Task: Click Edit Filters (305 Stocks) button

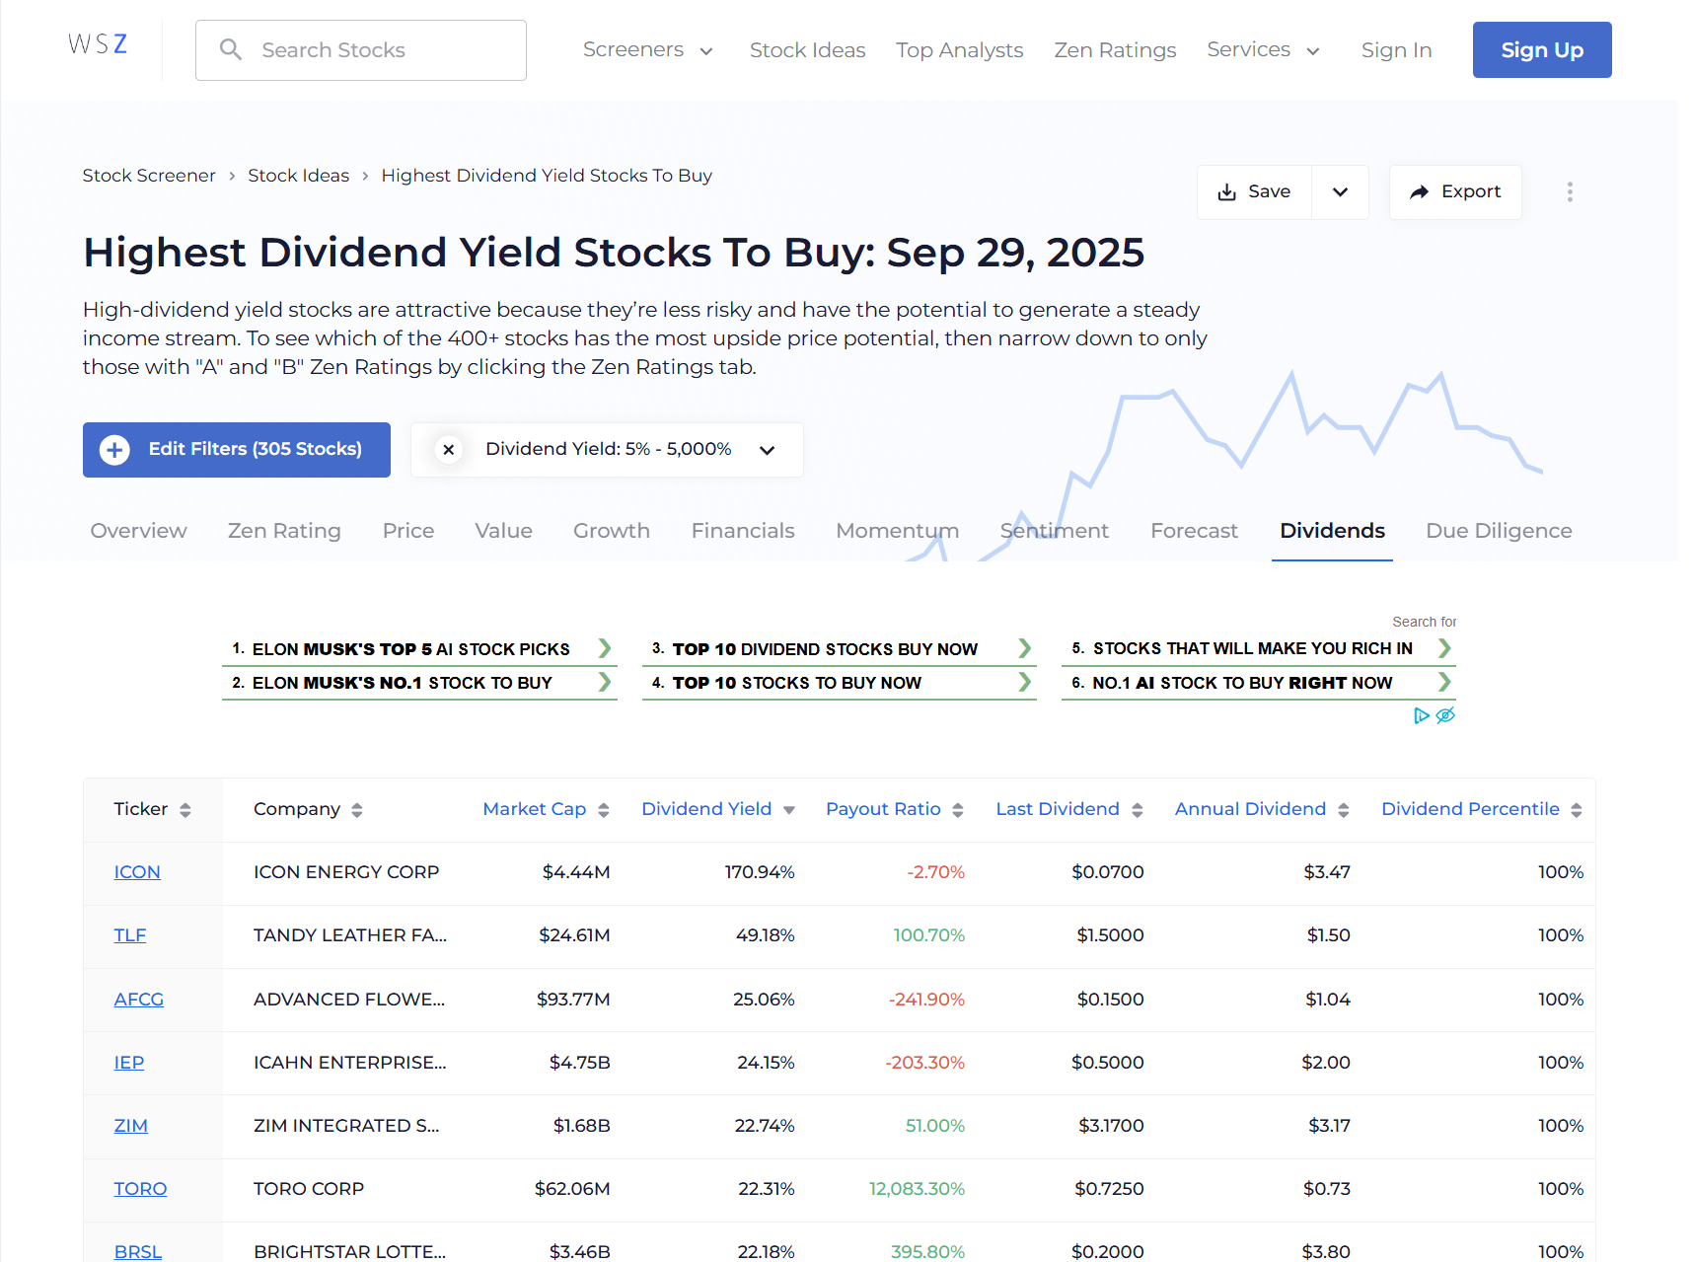Action: (237, 450)
